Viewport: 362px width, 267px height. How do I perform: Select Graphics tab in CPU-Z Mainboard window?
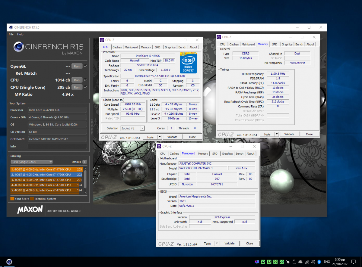[x=227, y=154]
